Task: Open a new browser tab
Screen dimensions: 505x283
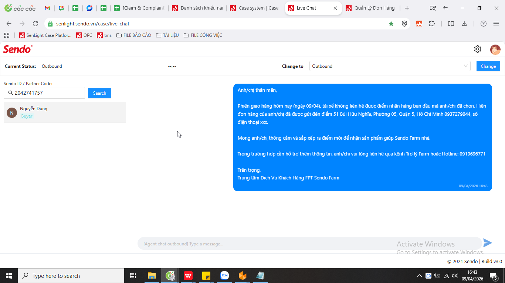Action: pos(407,8)
